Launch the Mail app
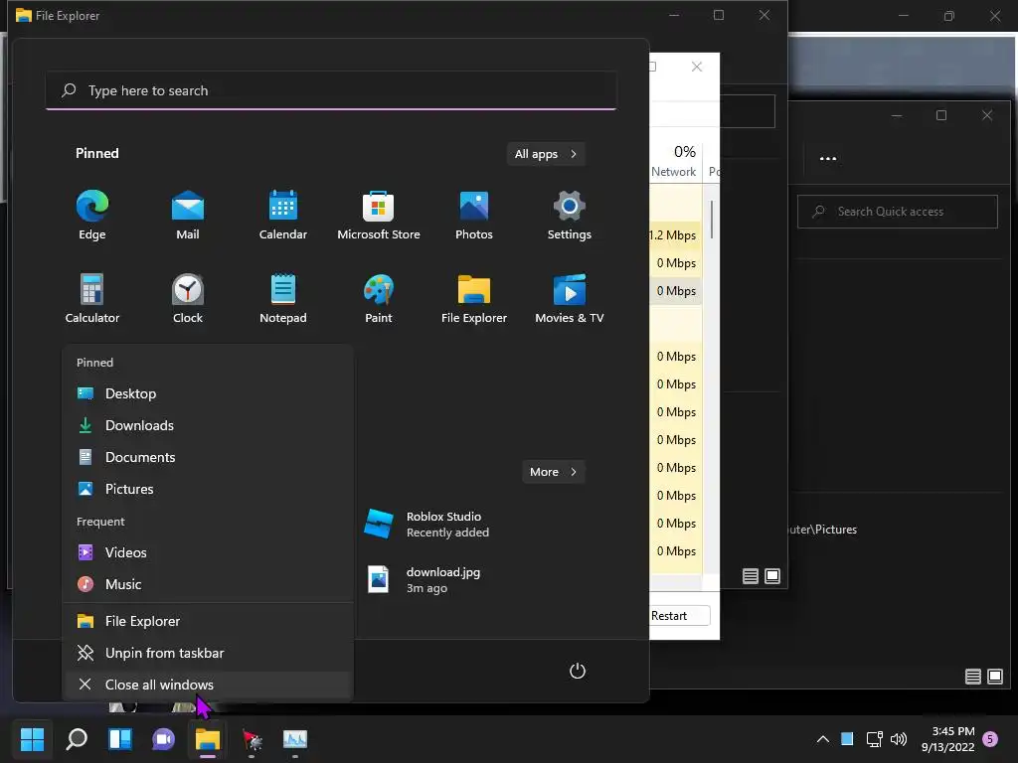Screen dimensions: 1018x763 (188, 216)
